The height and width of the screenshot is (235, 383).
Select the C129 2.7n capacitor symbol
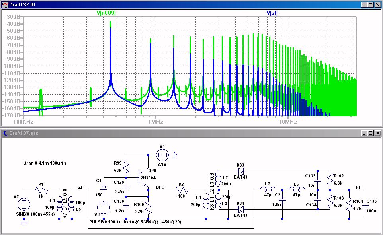pyautogui.click(x=126, y=187)
